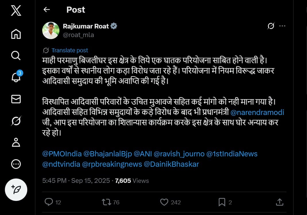Go to the Home feed
The height and width of the screenshot is (215, 307).
point(16,34)
